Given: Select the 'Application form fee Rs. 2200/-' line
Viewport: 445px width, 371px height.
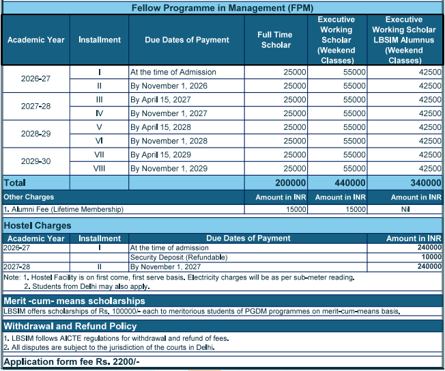Looking at the screenshot, I should [72, 361].
